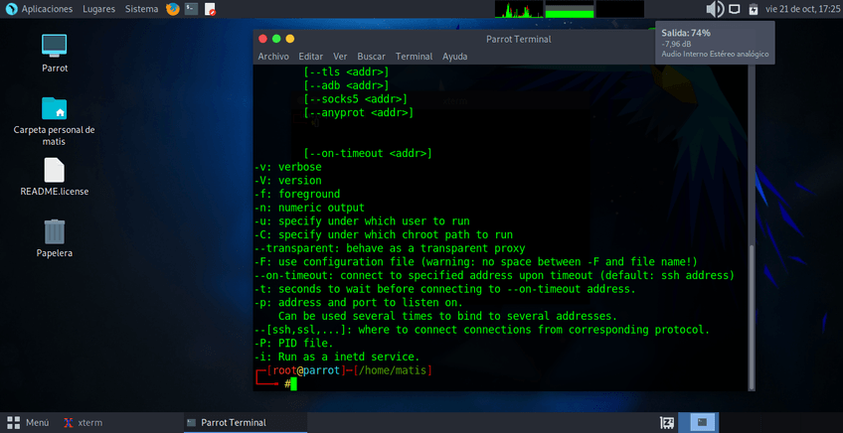The image size is (843, 433).
Task: Click the '[--anyprot <addr>]' line
Action: [x=359, y=113]
